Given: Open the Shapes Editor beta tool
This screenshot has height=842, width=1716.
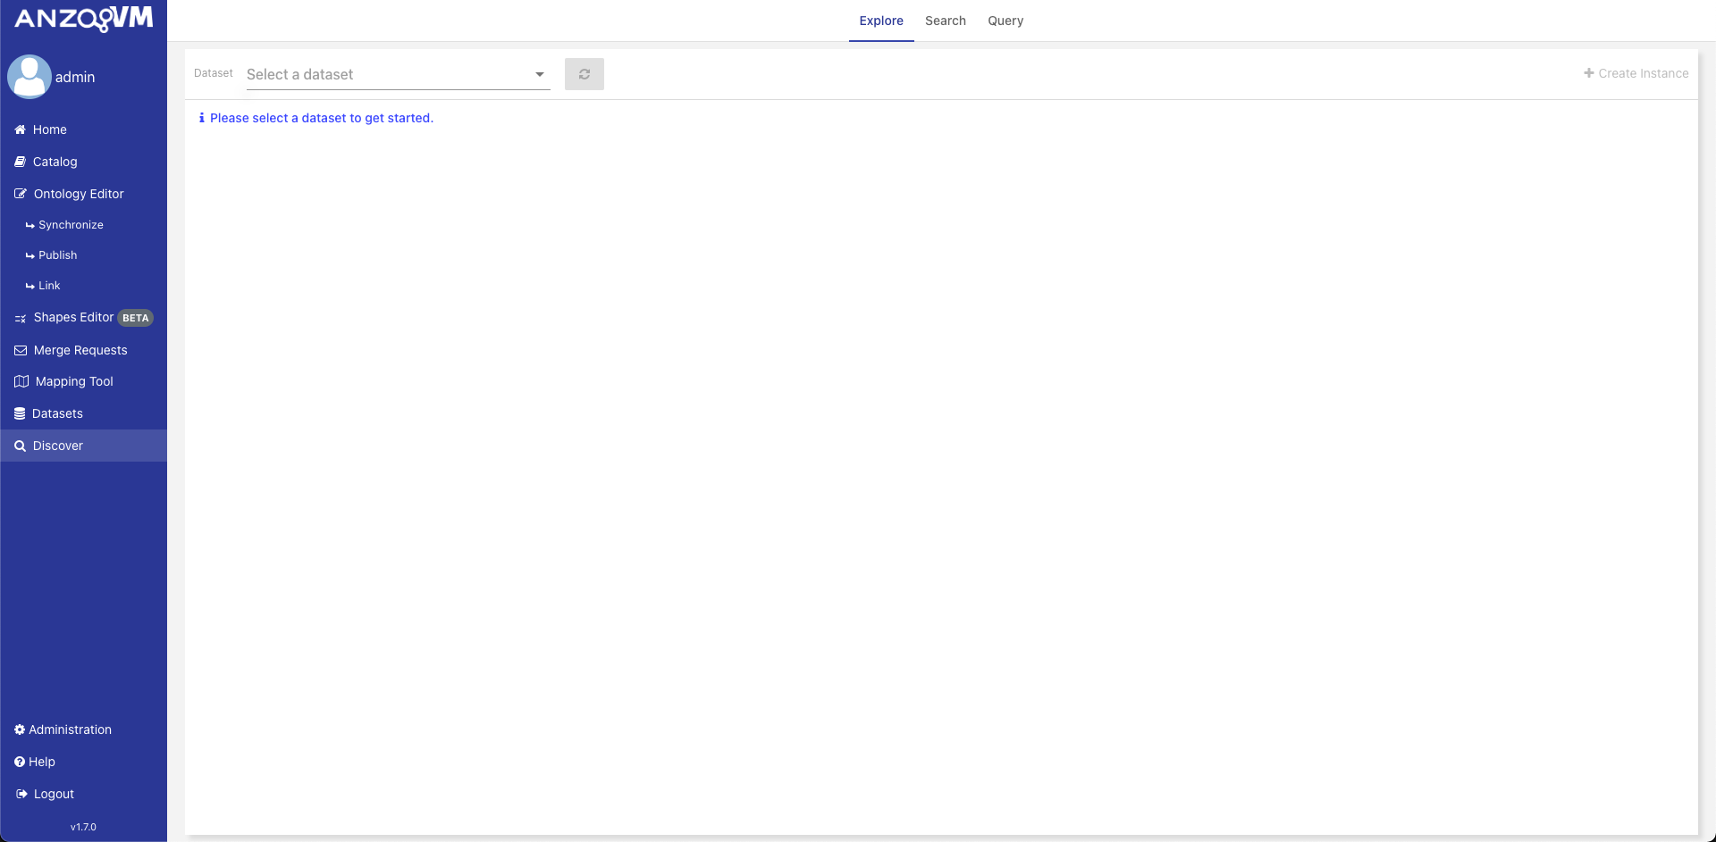Looking at the screenshot, I should pyautogui.click(x=74, y=317).
